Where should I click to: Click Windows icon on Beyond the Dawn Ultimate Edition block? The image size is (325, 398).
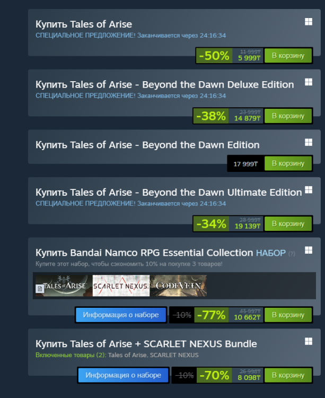pos(308,189)
